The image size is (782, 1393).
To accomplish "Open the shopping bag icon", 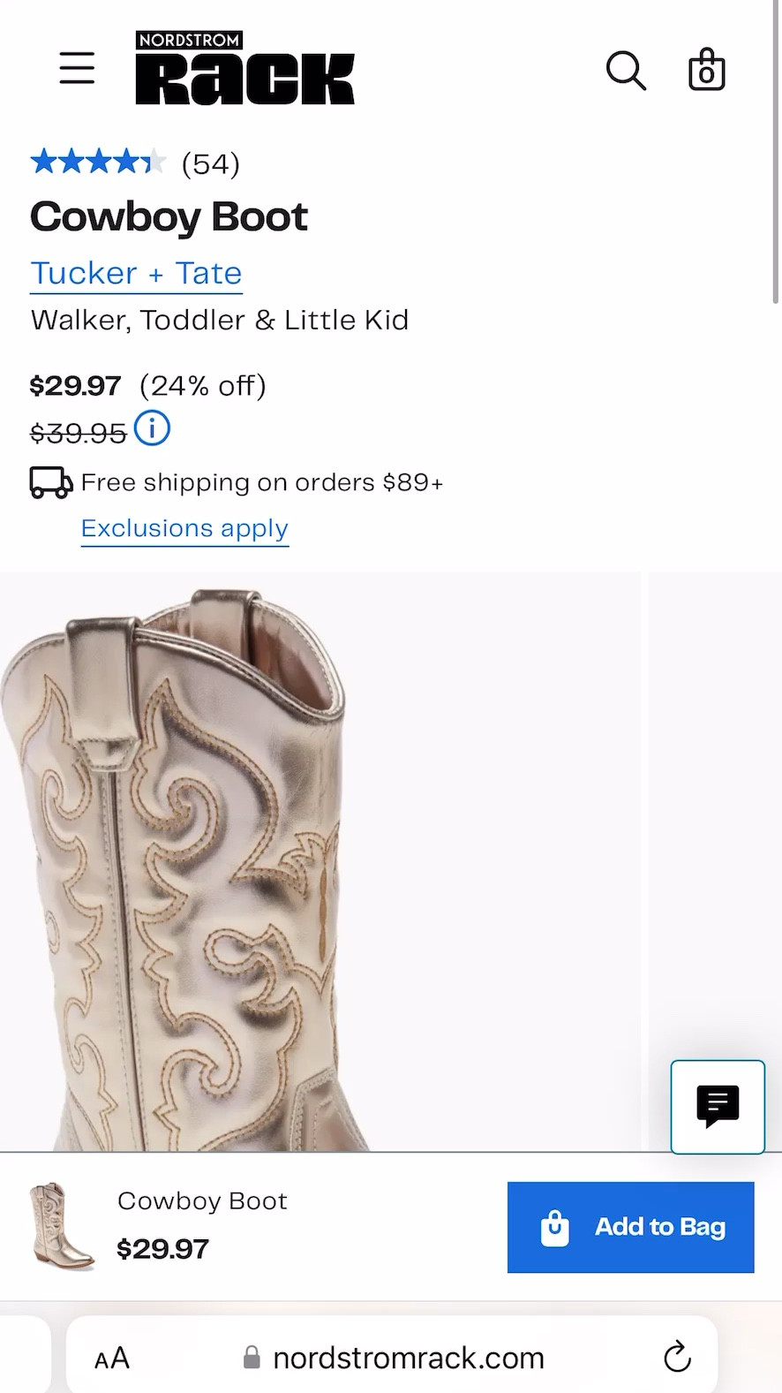I will click(x=706, y=69).
